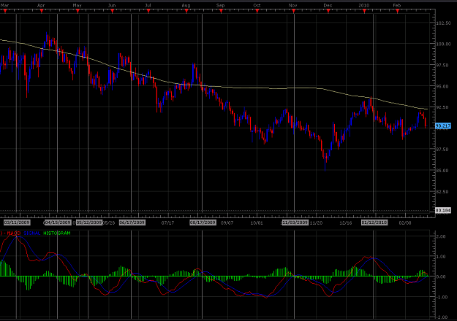
Task: Click the 06/17/2009 date flag
Action: pos(132,223)
